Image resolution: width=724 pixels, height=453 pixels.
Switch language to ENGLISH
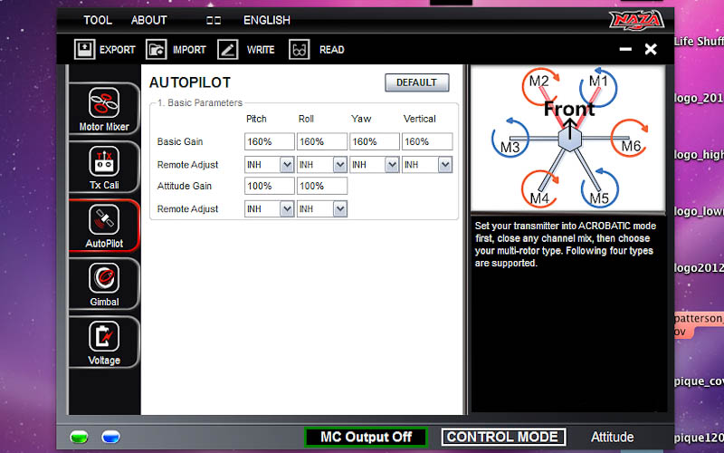[x=267, y=20]
